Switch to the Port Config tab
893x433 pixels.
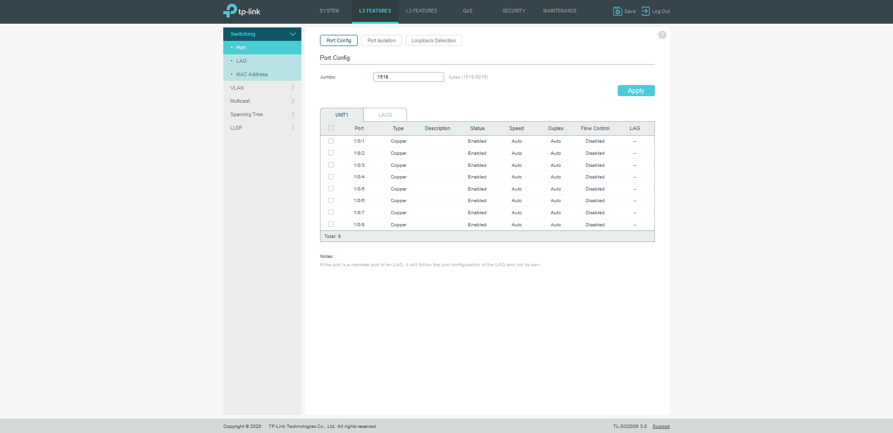(x=339, y=40)
